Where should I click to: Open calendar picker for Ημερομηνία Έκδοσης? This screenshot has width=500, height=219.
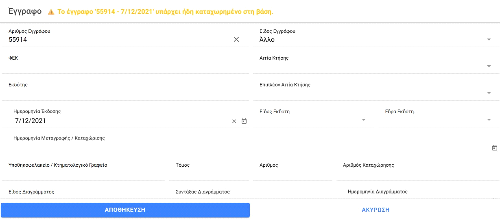[x=244, y=121]
